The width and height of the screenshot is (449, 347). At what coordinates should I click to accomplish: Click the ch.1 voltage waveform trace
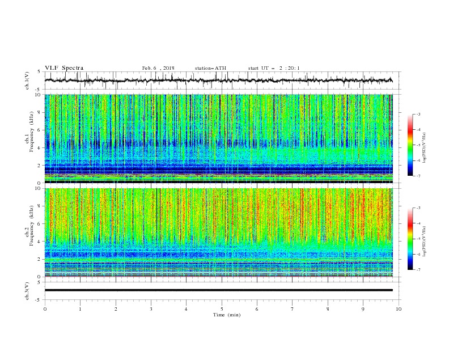coord(218,81)
